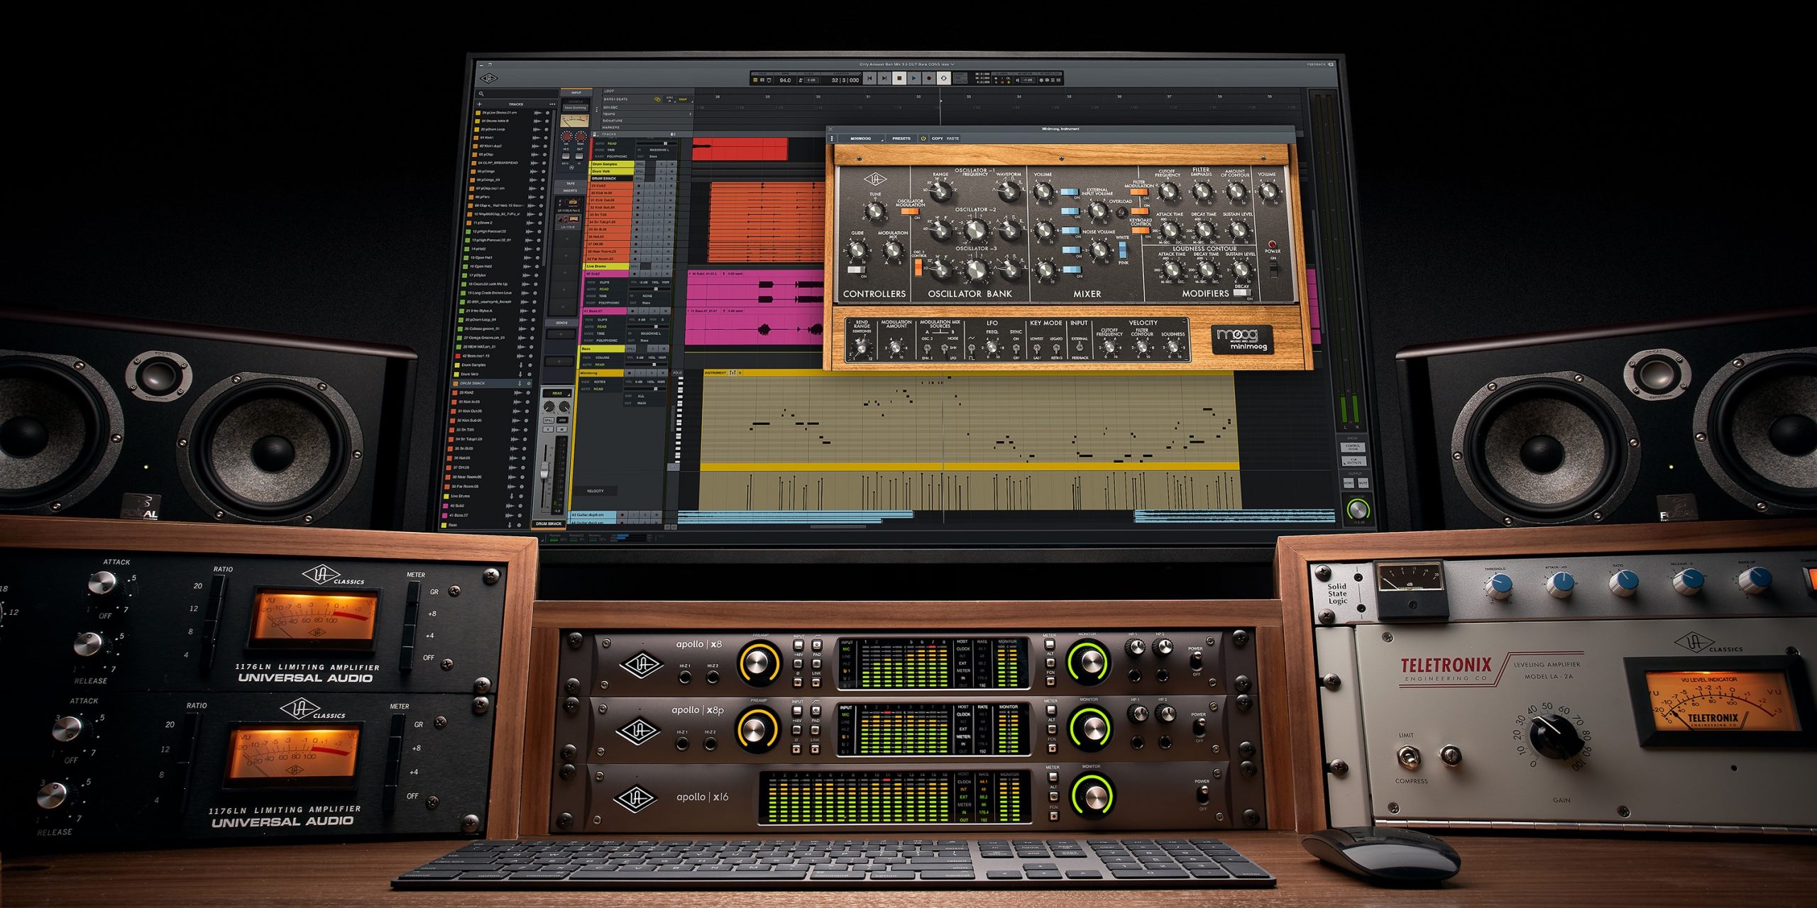
Task: Open the Minimoog plugin window three-dot menu
Action: coord(833,138)
